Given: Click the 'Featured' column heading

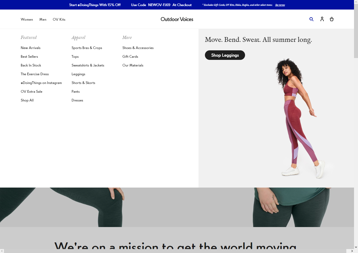Looking at the screenshot, I should 29,38.
